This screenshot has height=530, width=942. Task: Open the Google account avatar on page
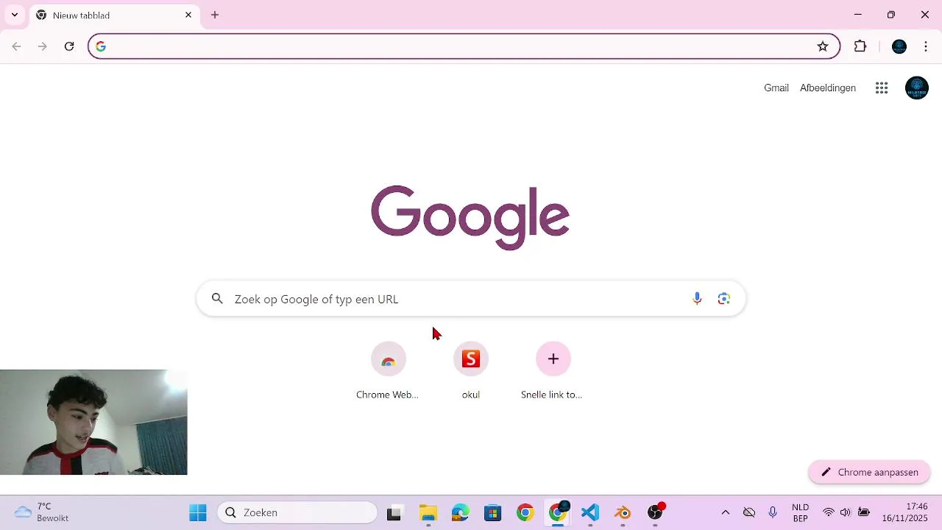point(916,88)
